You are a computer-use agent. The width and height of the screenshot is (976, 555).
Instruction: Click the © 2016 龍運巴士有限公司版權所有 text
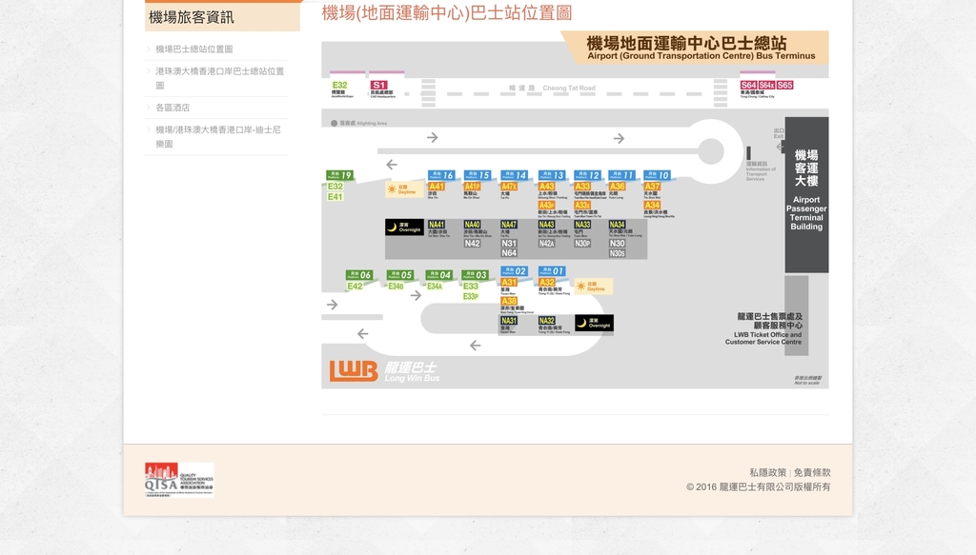coord(758,487)
